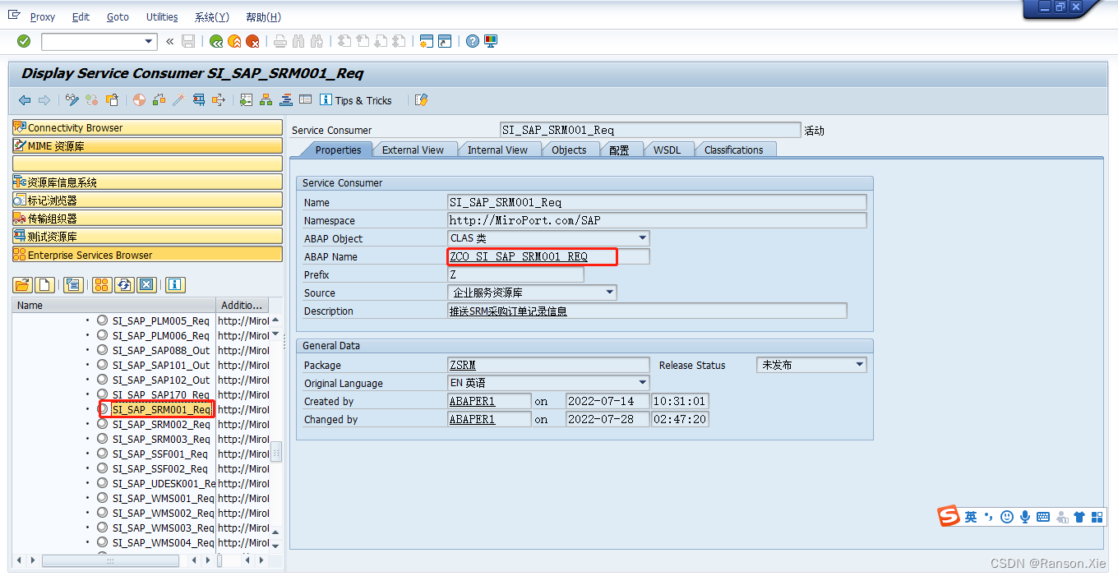Open the Utilities menu
This screenshot has width=1118, height=576.
pyautogui.click(x=161, y=16)
